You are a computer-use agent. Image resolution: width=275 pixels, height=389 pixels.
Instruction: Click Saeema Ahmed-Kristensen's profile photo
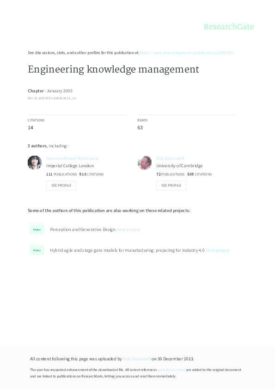point(35,163)
